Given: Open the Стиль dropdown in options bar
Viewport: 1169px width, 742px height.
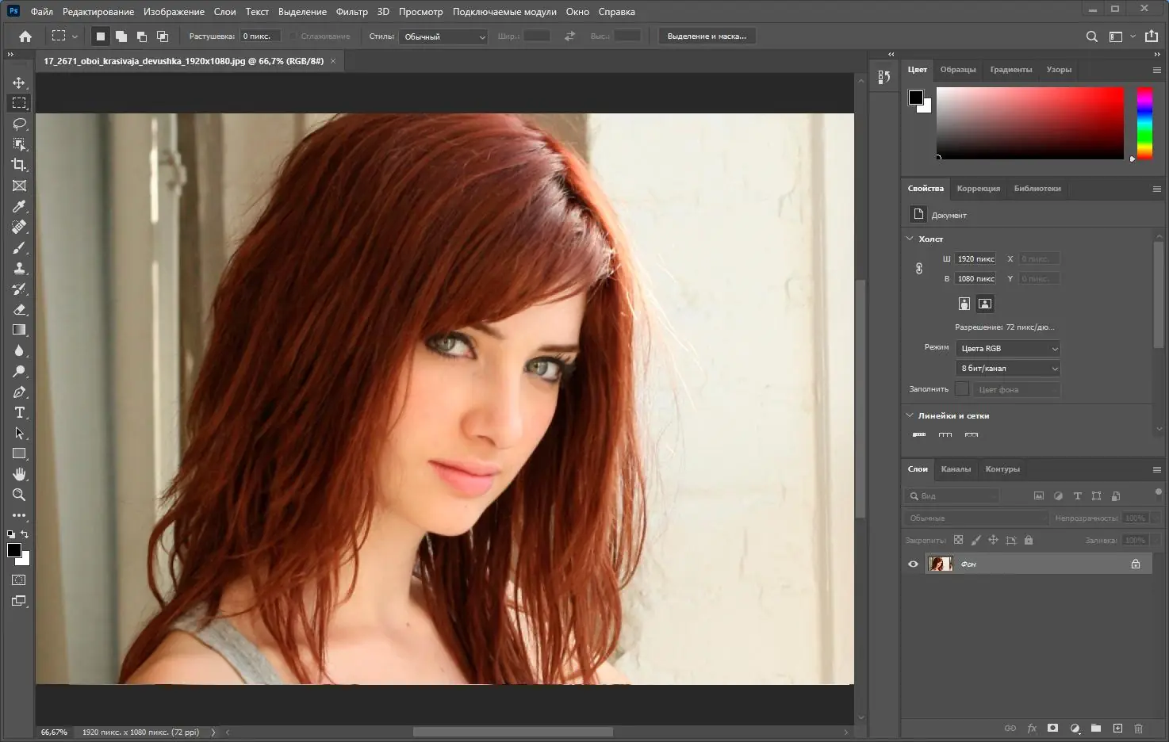Looking at the screenshot, I should click(x=443, y=36).
